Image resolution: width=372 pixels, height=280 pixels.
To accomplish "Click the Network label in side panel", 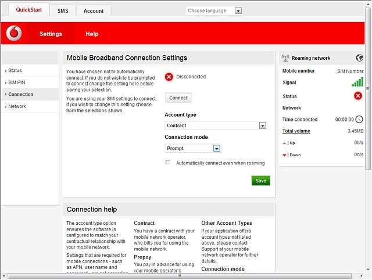I will (292, 108).
